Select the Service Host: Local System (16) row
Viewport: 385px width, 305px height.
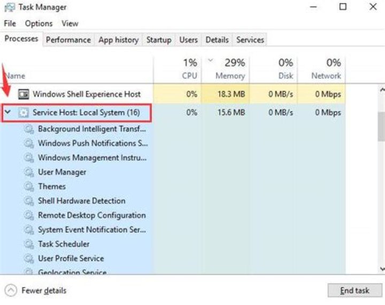(x=173, y=113)
